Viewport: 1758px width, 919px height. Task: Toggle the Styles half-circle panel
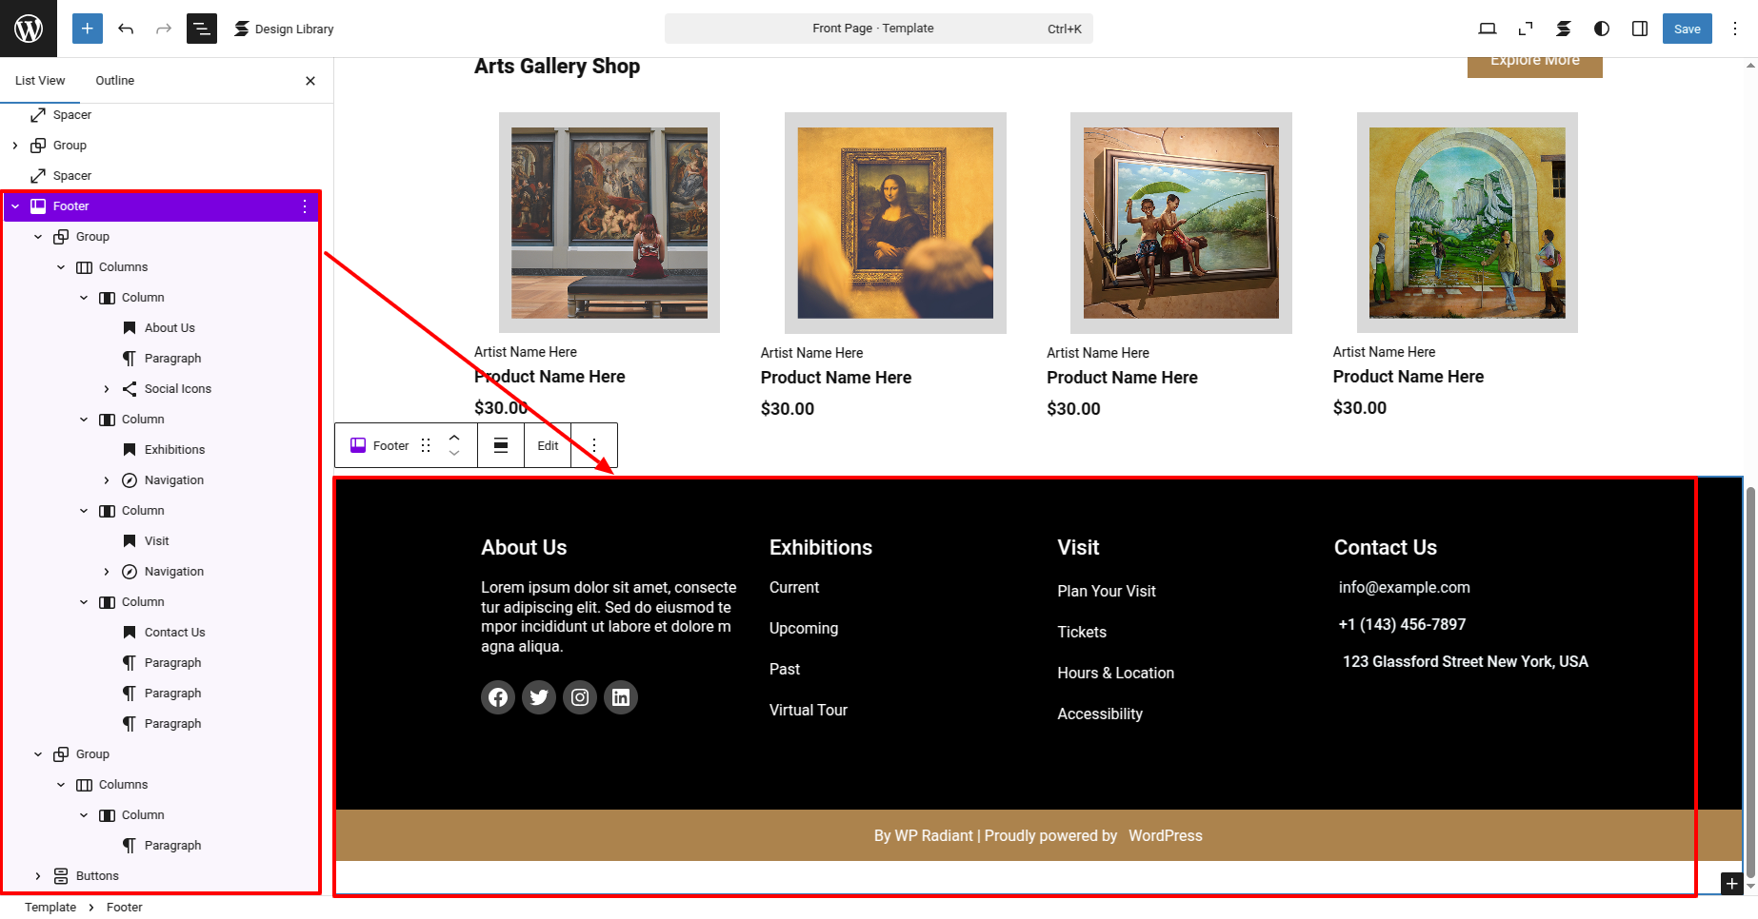(x=1602, y=29)
